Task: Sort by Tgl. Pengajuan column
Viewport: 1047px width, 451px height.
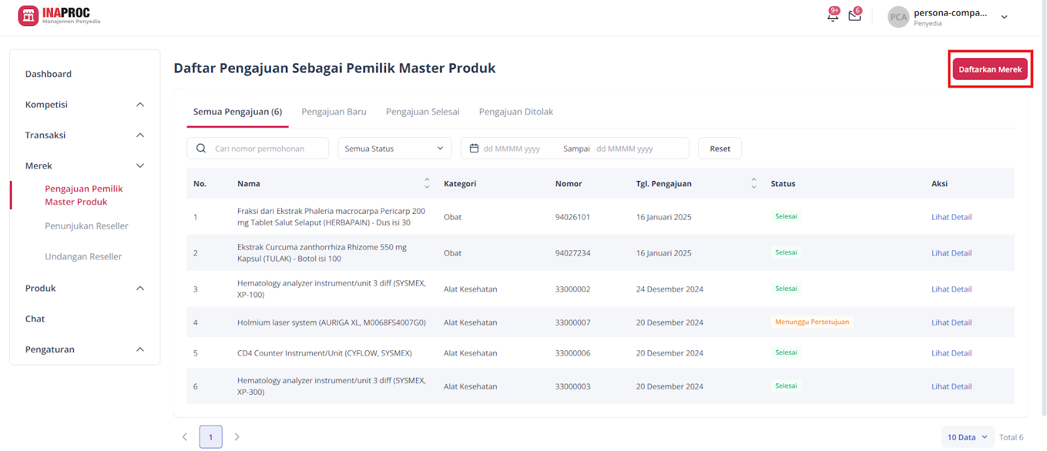Action: coord(754,184)
